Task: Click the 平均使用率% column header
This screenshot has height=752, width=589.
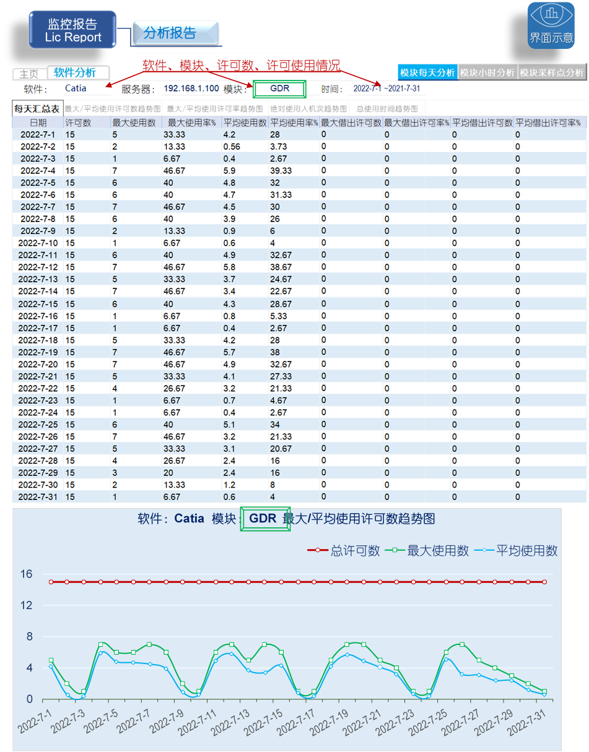Action: pyautogui.click(x=294, y=123)
